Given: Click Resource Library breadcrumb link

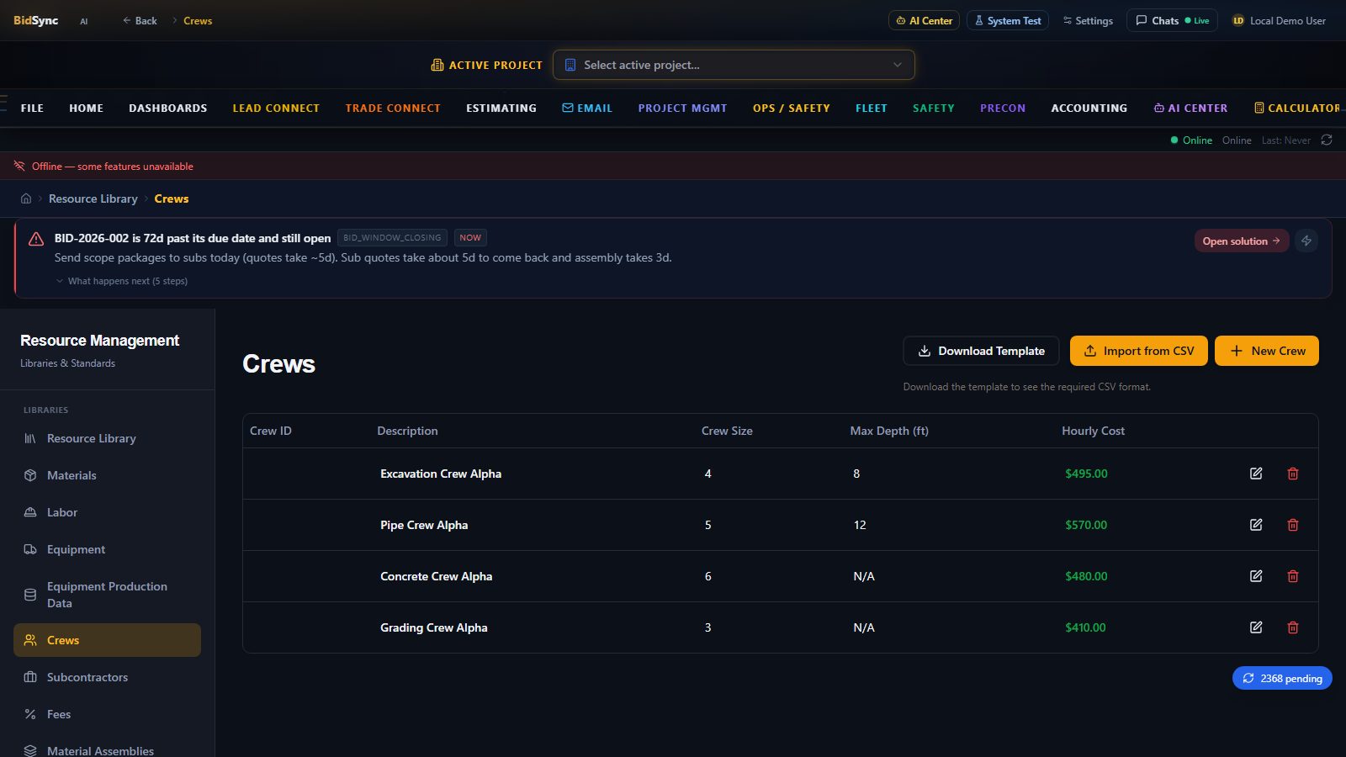Looking at the screenshot, I should (x=93, y=199).
